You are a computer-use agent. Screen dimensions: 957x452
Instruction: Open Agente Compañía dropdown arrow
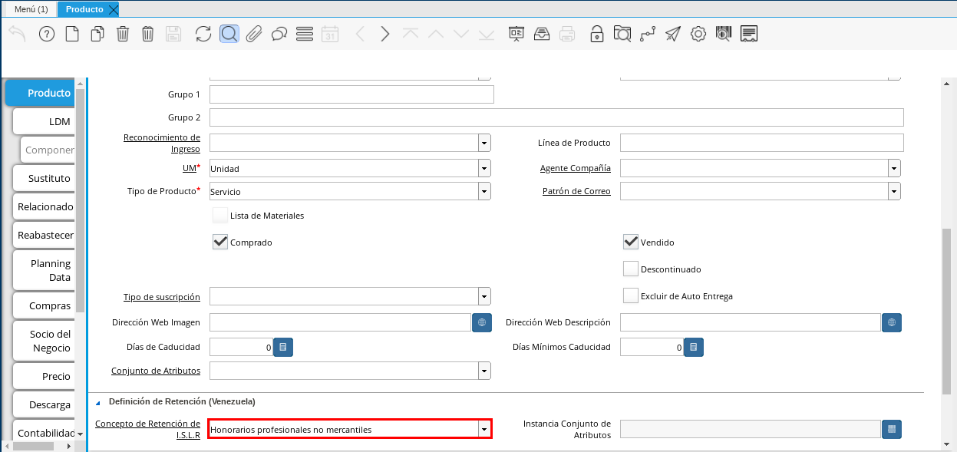[x=894, y=168]
